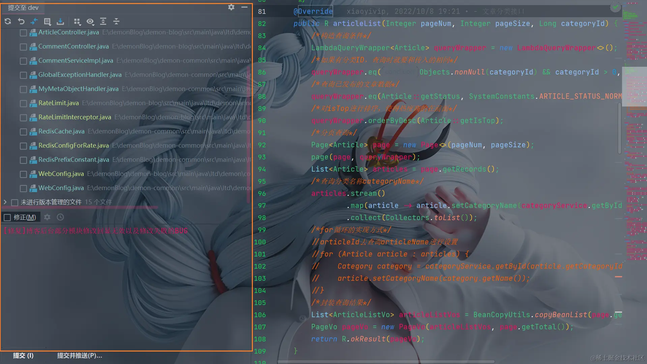The width and height of the screenshot is (647, 364).
Task: Tick the MyMetaObjectHandler.java checkbox
Action: [x=23, y=89]
